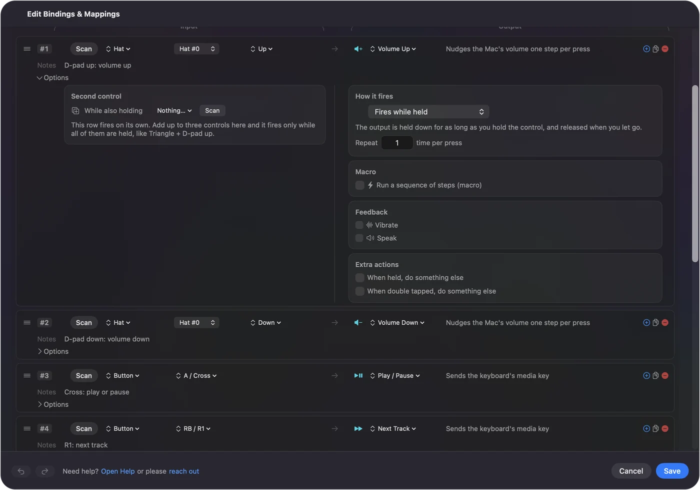This screenshot has width=700, height=490.
Task: Follow the reach out link
Action: click(184, 472)
